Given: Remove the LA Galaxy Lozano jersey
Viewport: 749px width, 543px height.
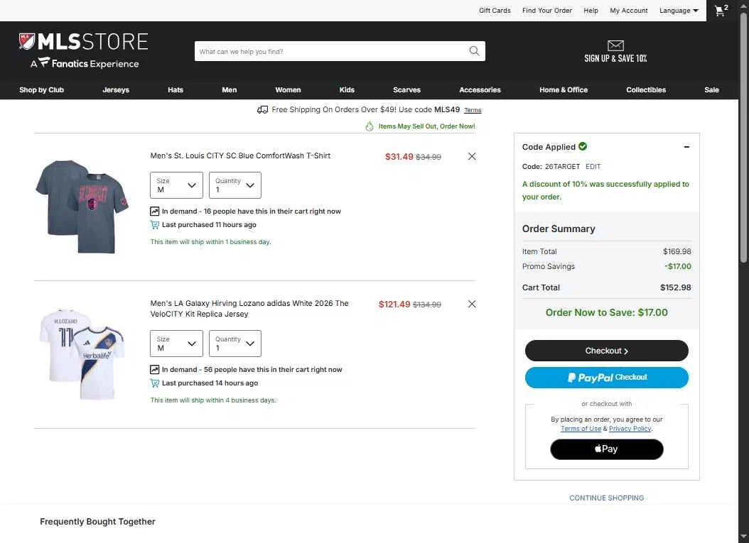Looking at the screenshot, I should click(x=471, y=304).
